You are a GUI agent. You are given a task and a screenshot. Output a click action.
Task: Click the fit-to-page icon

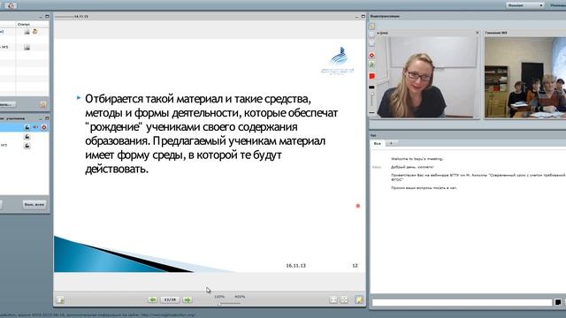pos(344,299)
